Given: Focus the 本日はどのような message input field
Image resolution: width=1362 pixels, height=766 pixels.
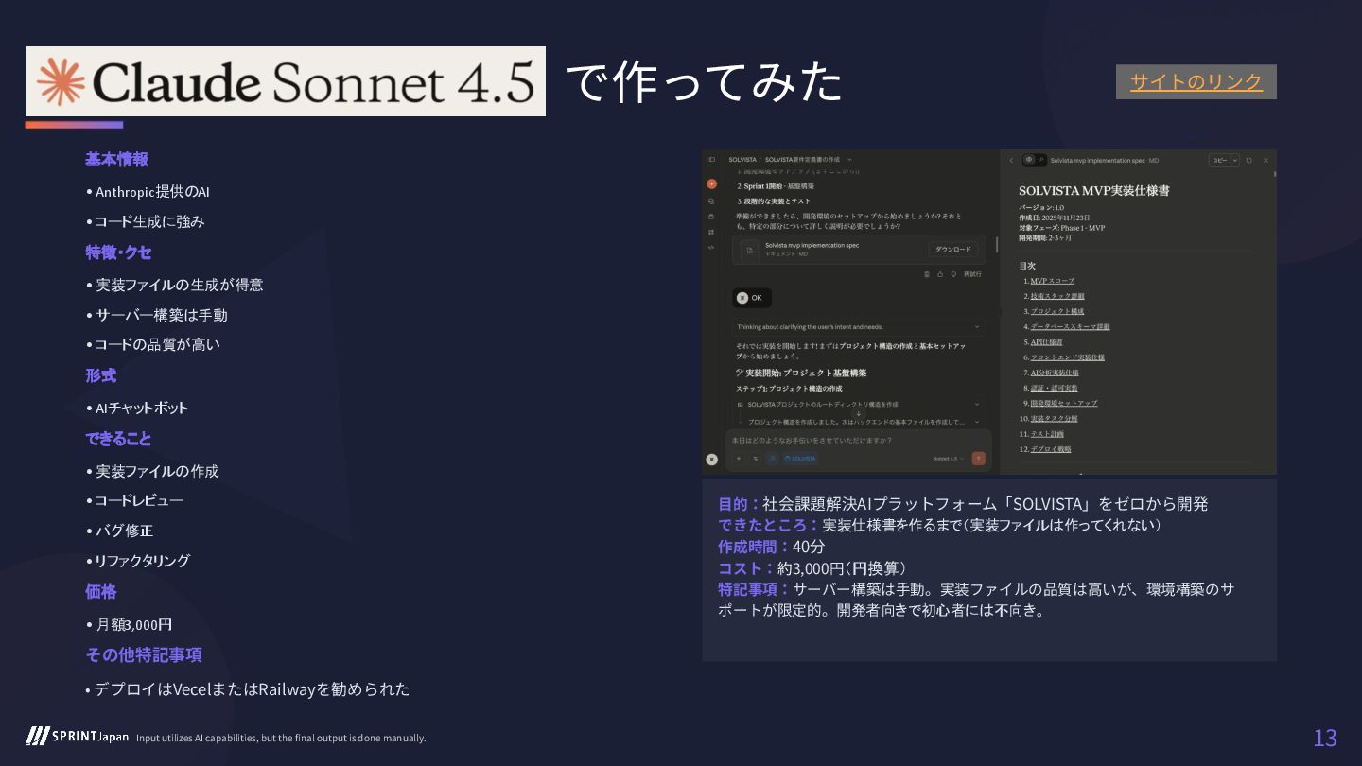Looking at the screenshot, I should tap(859, 440).
